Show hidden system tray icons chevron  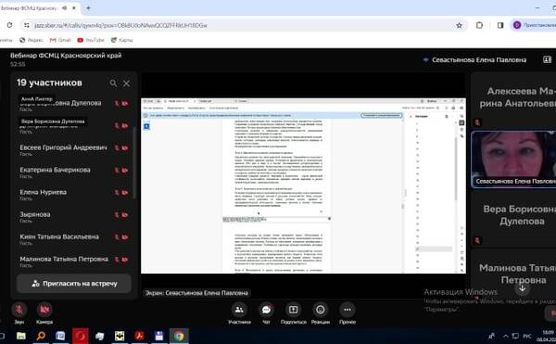[x=505, y=336]
